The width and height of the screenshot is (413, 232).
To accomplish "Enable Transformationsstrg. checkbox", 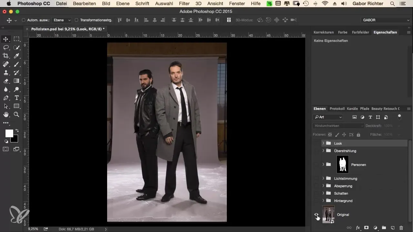I will pos(76,20).
